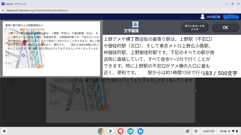Screen dimensions: 241x135
Task: Click the user profile icon
Action: point(203,17)
